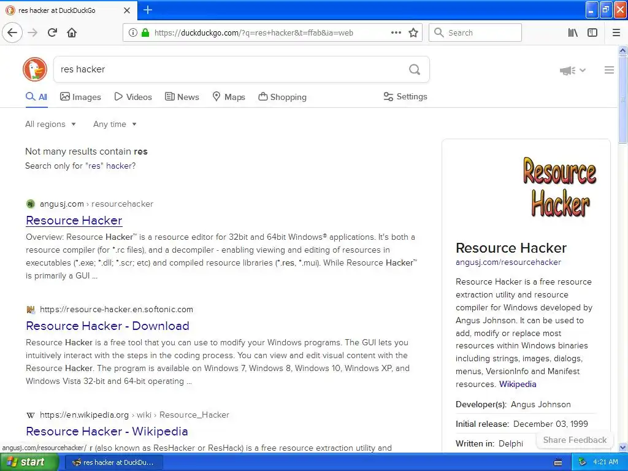
Task: Select the All results tab
Action: 36,97
